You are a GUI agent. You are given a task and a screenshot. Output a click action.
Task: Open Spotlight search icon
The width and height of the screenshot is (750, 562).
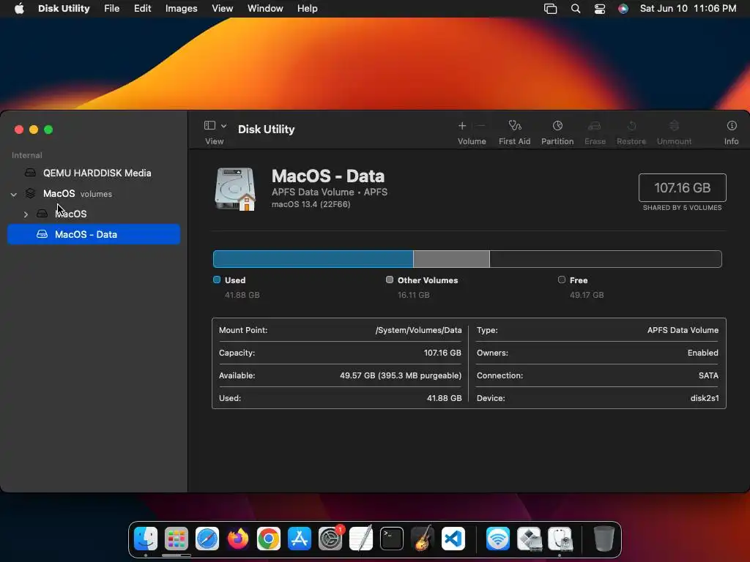click(576, 9)
